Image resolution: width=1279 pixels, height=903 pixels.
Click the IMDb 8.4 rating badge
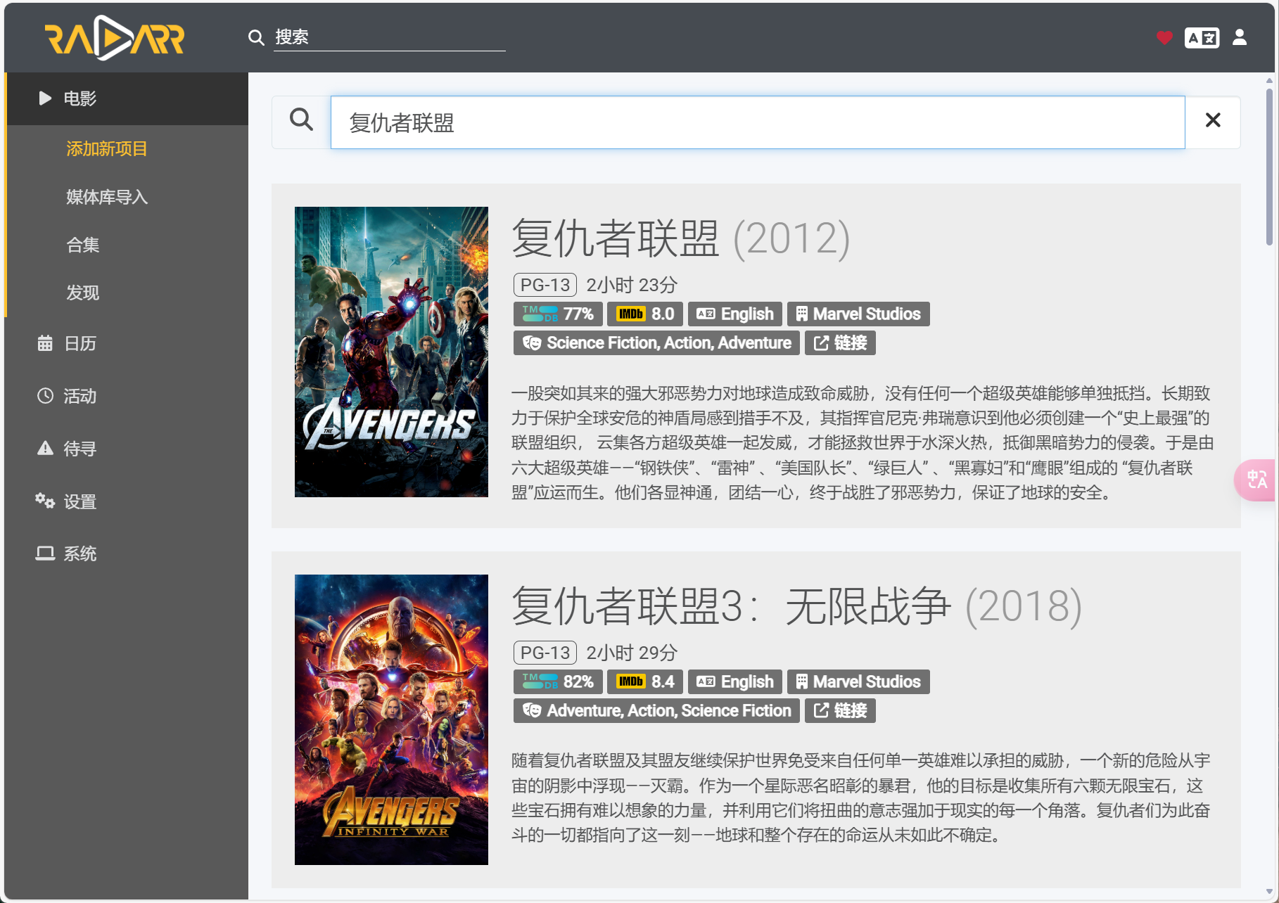(645, 681)
